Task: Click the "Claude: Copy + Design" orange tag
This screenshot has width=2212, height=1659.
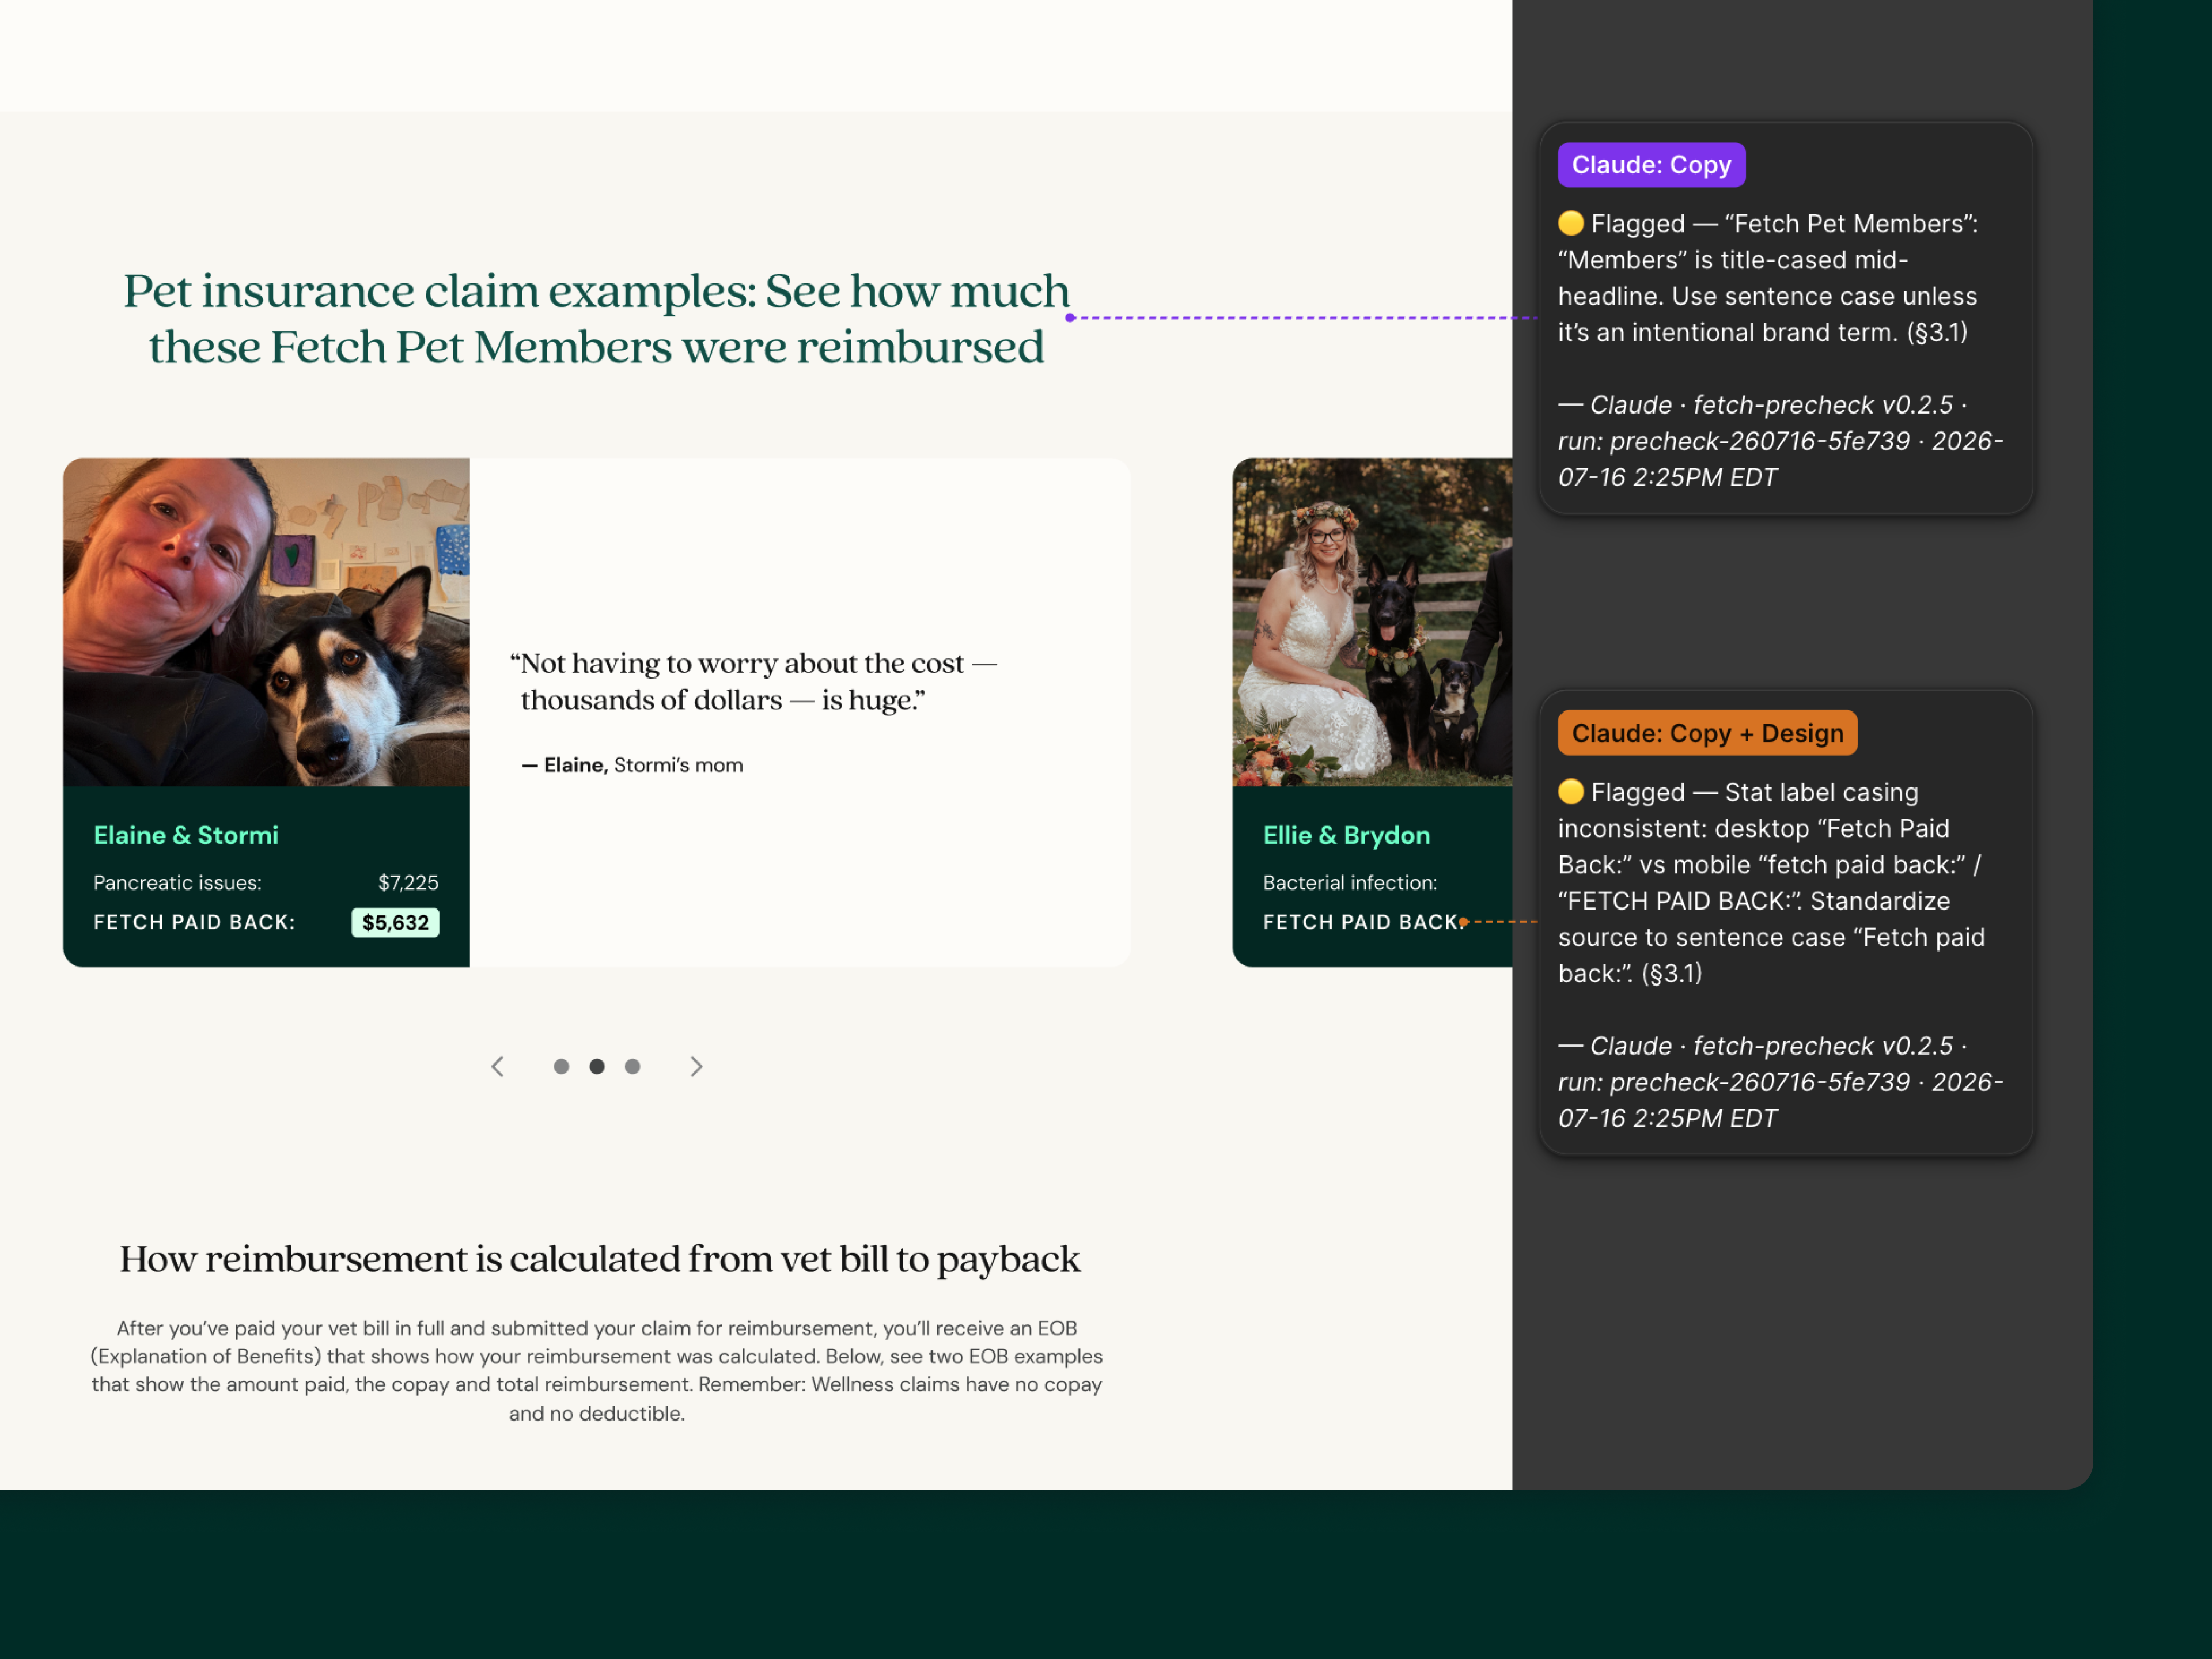Action: tap(1707, 733)
